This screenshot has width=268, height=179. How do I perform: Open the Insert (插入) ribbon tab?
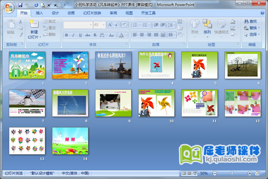pos(39,13)
